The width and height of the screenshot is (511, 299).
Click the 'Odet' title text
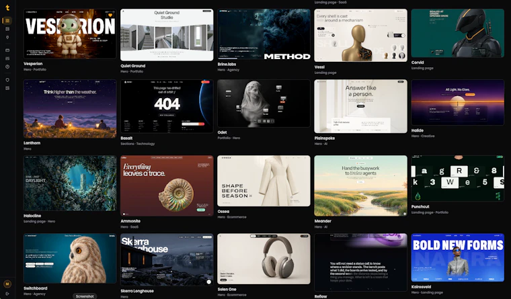coord(222,132)
